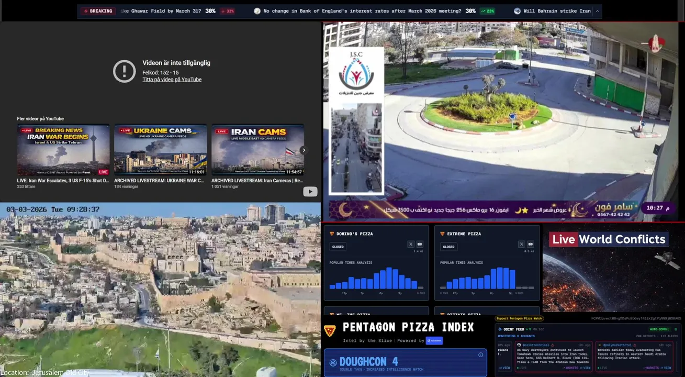The height and width of the screenshot is (377, 685).
Task: Click the CLOSED status badge for Extreme Pizza
Action: tap(449, 247)
